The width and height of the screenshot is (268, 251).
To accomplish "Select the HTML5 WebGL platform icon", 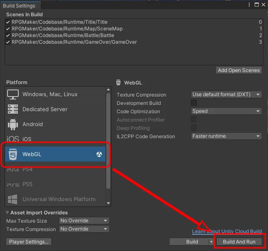I will coord(13,154).
